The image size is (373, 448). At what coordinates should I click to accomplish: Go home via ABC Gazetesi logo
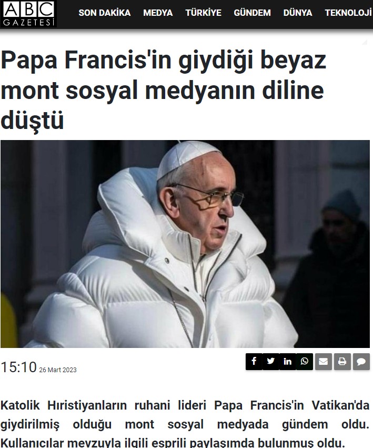28,14
